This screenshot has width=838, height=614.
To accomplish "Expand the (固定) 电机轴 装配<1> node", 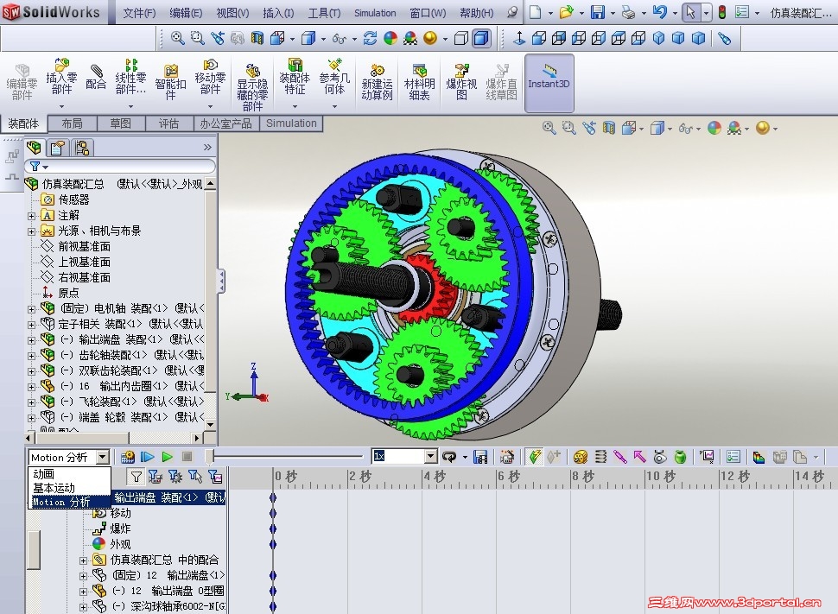I will (31, 309).
